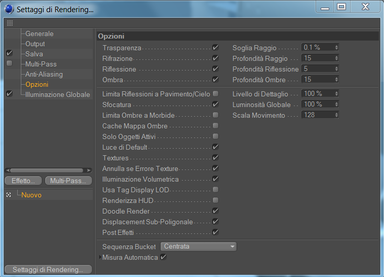This screenshot has height=277, width=384.
Task: Click the spinner arrows on Soglia Raggio field
Action: coord(336,47)
